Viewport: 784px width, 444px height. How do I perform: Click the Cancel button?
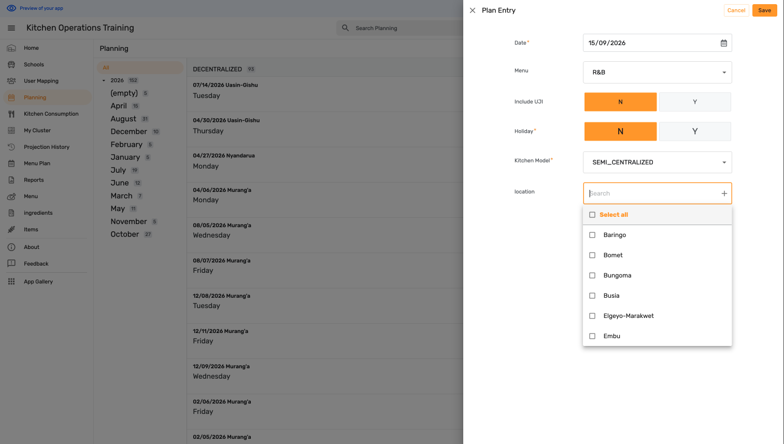click(736, 10)
